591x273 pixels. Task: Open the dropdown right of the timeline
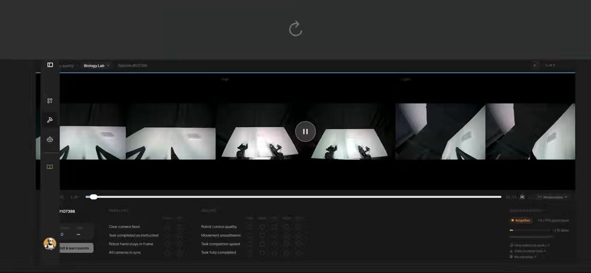click(x=552, y=197)
